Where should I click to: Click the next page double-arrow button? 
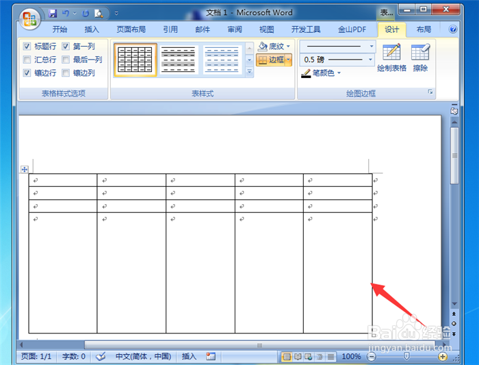pos(454,333)
